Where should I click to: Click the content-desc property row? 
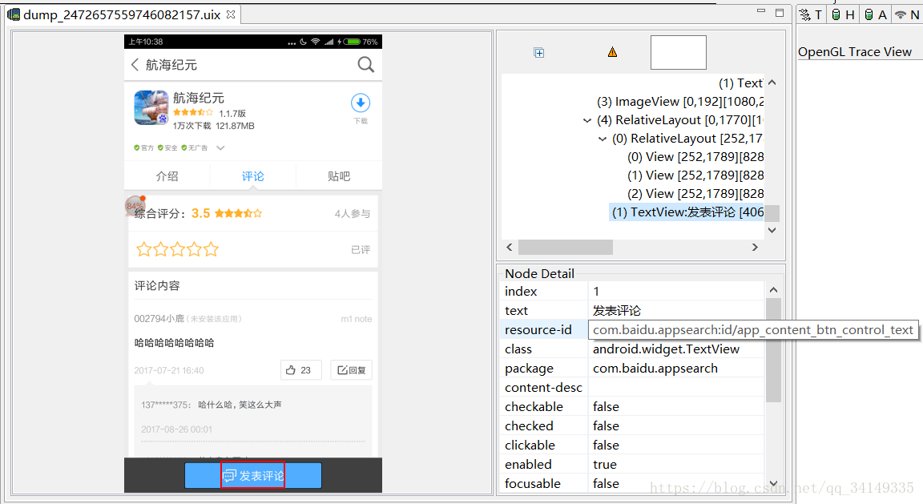click(x=634, y=388)
